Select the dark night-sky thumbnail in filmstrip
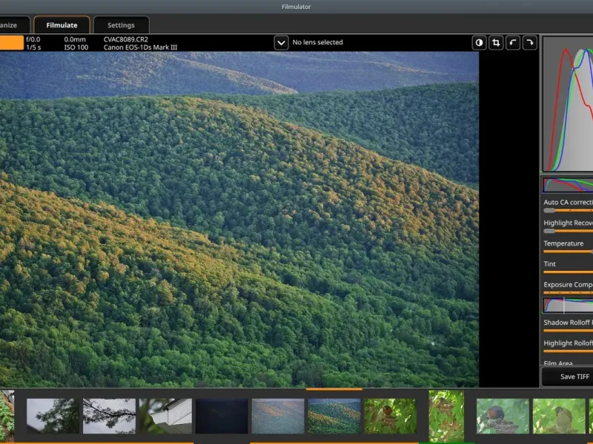The width and height of the screenshot is (593, 444). point(222,416)
